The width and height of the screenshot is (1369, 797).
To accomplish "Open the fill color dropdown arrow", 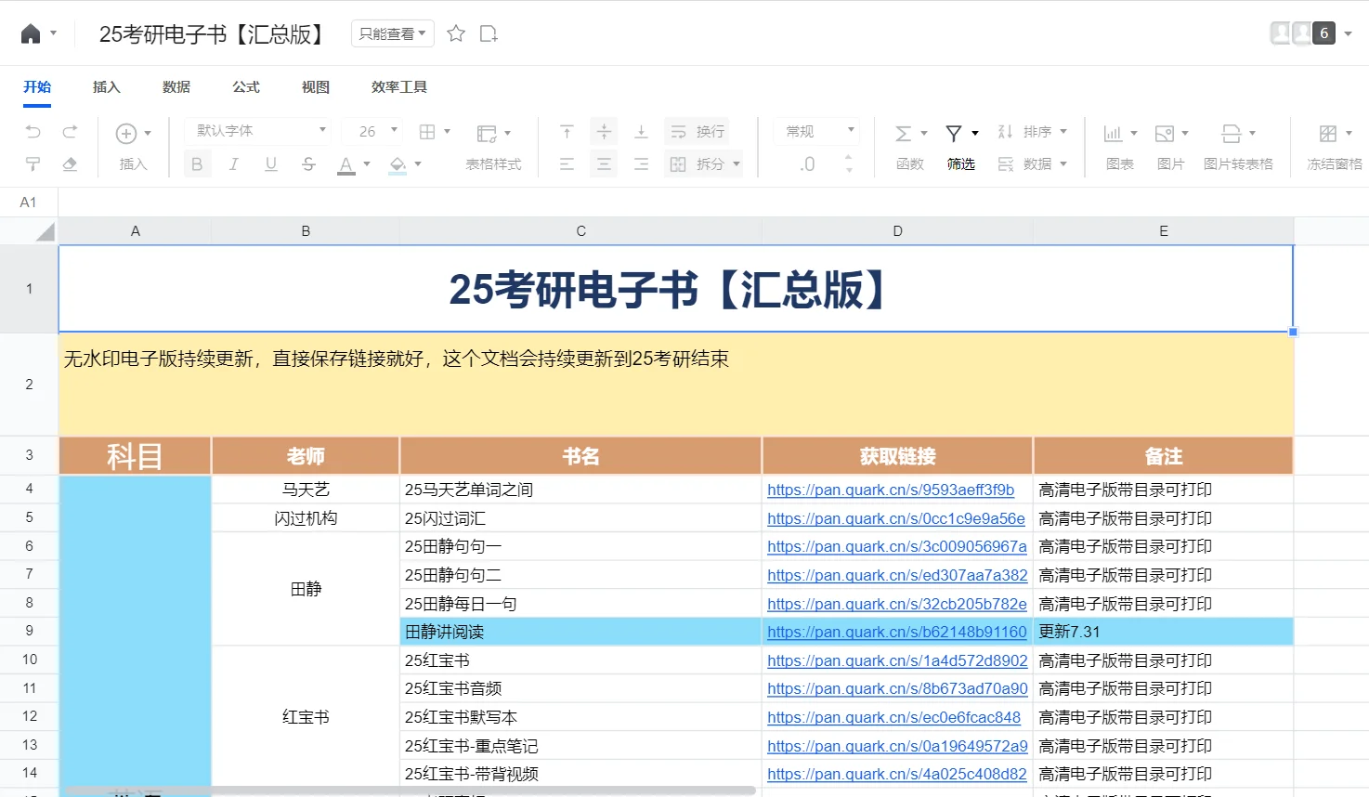I will point(418,164).
